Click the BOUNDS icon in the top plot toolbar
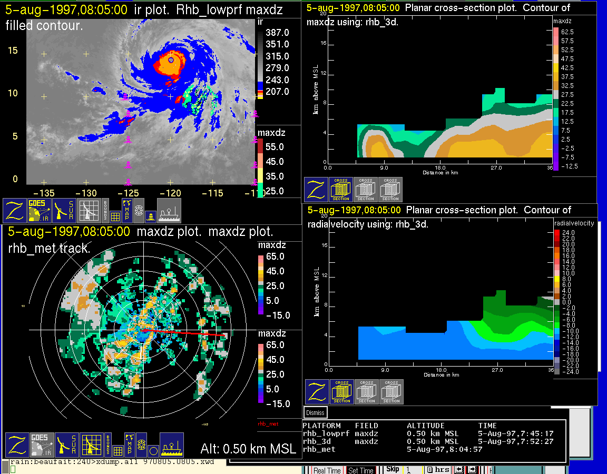This screenshot has width=607, height=474. (x=106, y=210)
